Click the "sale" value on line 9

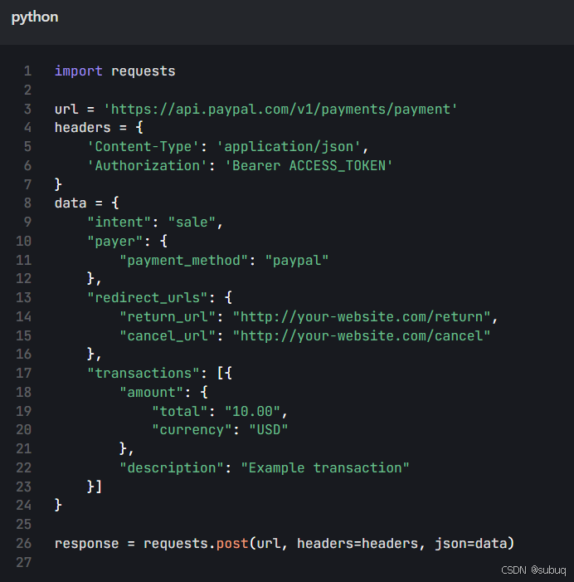[192, 222]
